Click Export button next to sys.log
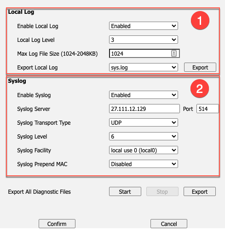Image resolution: width=225 pixels, height=231 pixels. pos(200,67)
